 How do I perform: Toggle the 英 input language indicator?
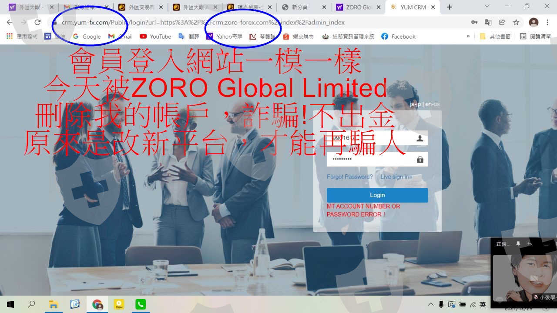[x=483, y=304]
